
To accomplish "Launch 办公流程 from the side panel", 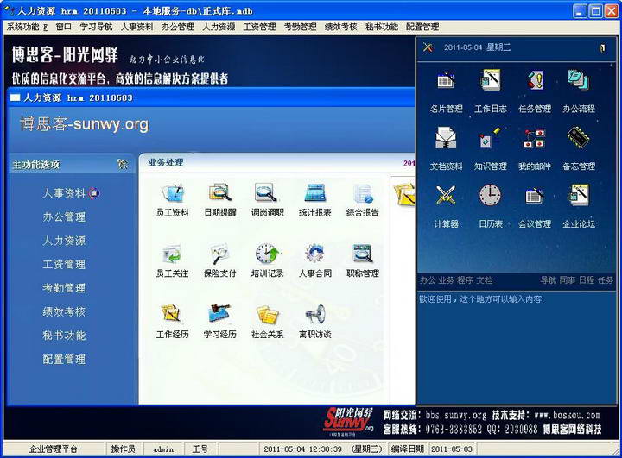I will (579, 80).
